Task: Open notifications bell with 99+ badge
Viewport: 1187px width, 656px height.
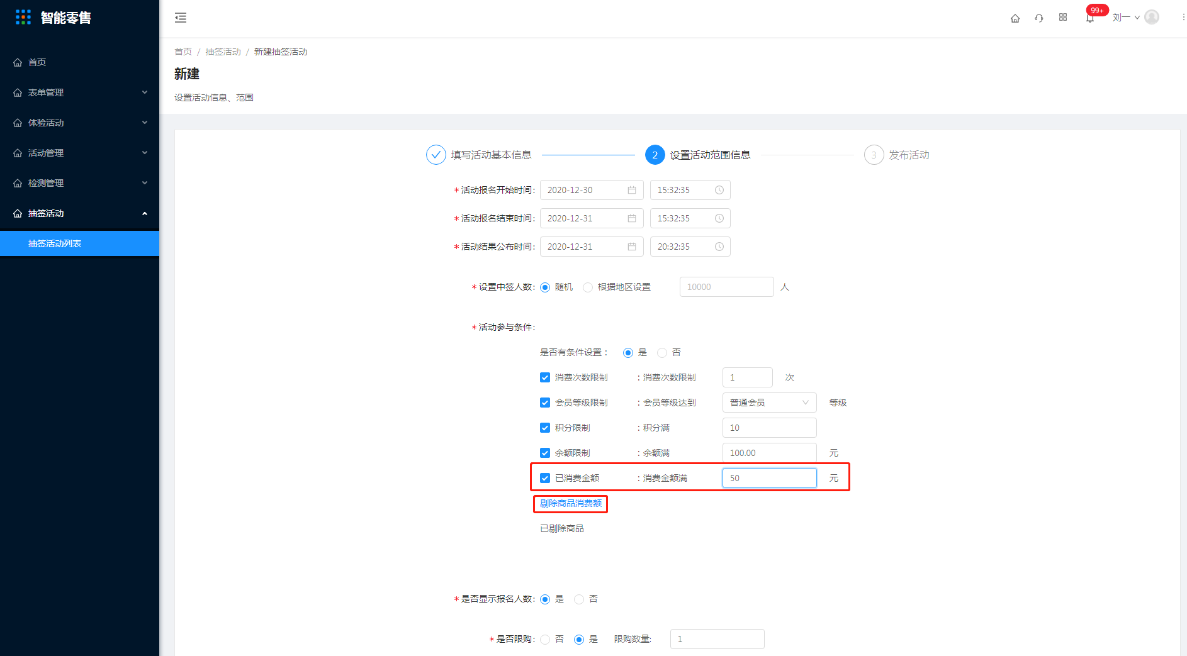Action: [x=1090, y=18]
